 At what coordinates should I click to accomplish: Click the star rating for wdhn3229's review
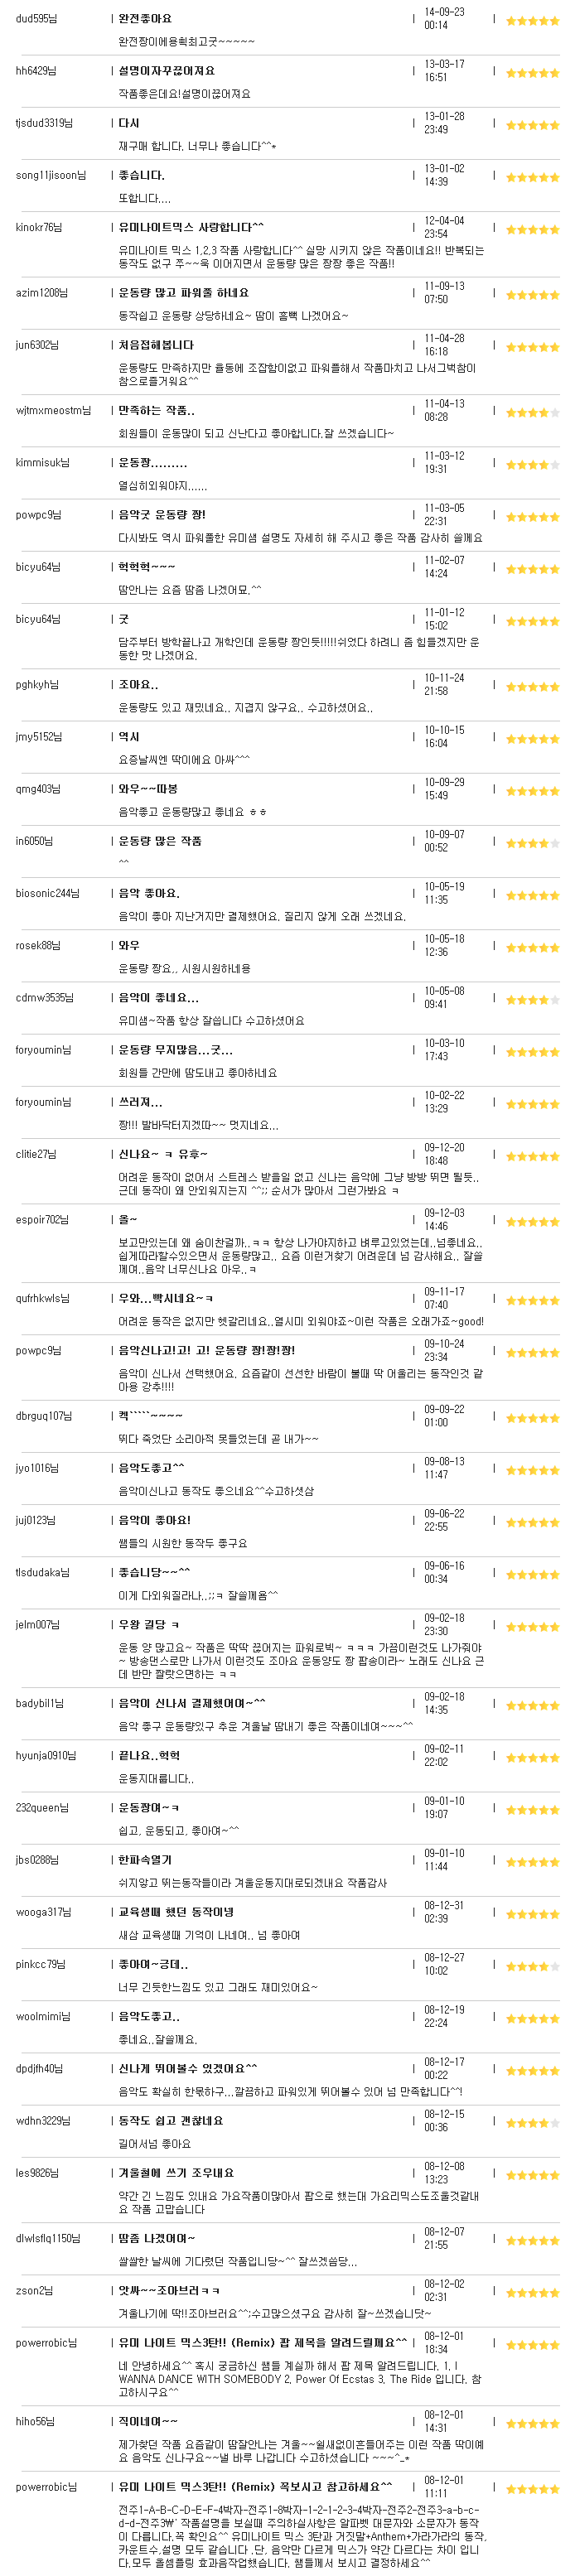coord(532,2122)
